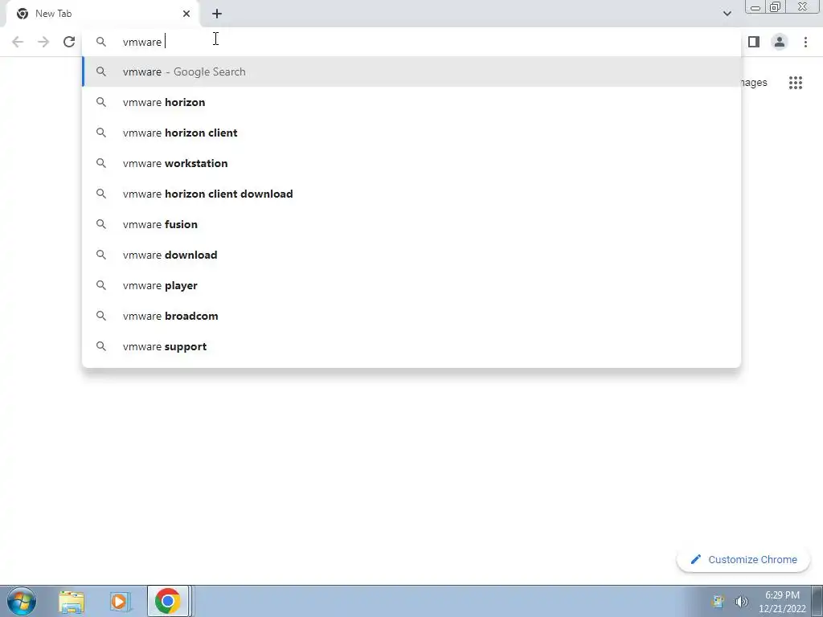This screenshot has height=617, width=823.
Task: Open the Windows Start menu
Action: pos(22,601)
